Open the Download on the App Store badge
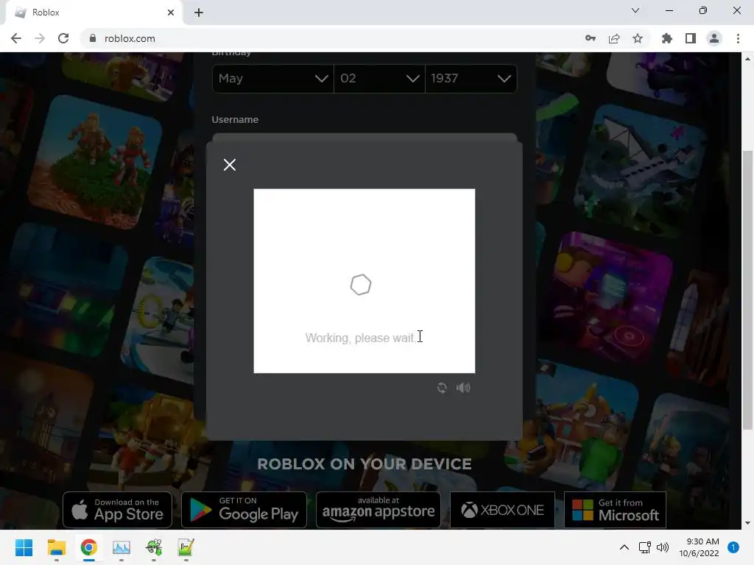 click(x=117, y=510)
